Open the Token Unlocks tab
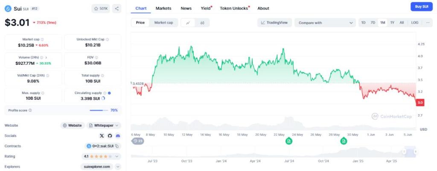Image resolution: width=437 pixels, height=171 pixels. [234, 8]
